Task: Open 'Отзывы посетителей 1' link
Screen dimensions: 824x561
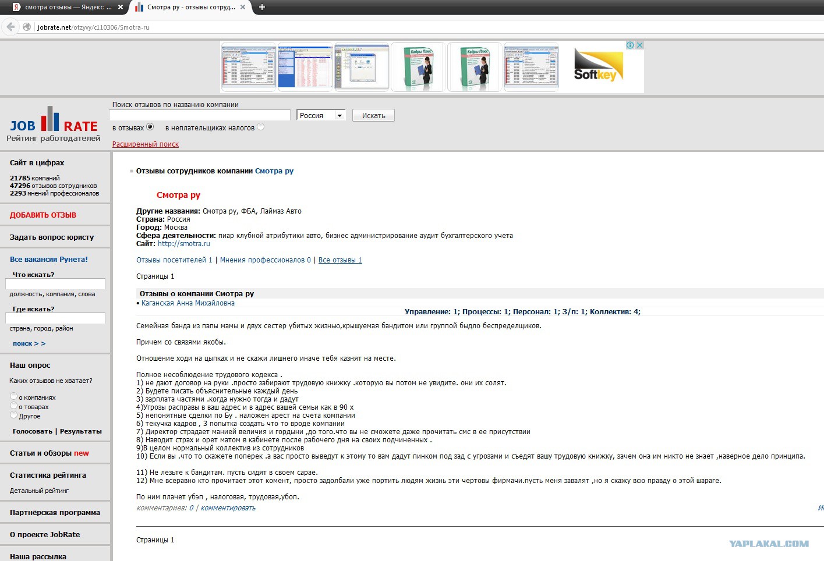Action: pyautogui.click(x=174, y=260)
